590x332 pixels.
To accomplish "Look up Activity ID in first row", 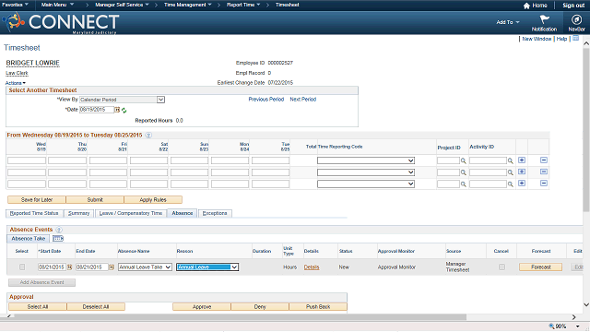I will [x=510, y=161].
